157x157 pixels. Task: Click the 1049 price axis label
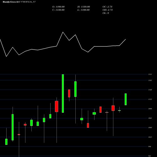(150, 127)
